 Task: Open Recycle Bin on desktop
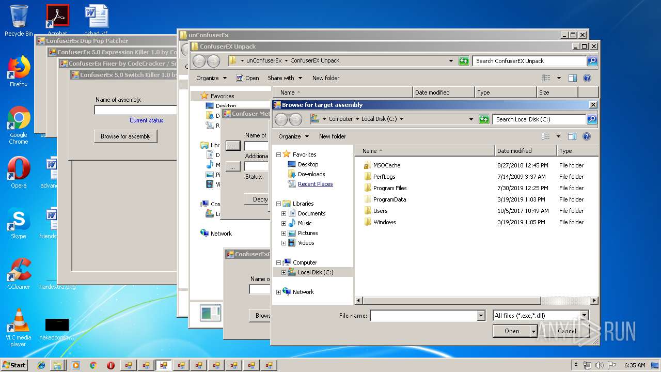[x=19, y=21]
